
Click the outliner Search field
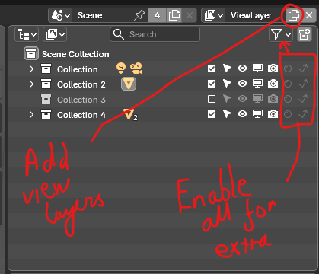[x=155, y=34]
